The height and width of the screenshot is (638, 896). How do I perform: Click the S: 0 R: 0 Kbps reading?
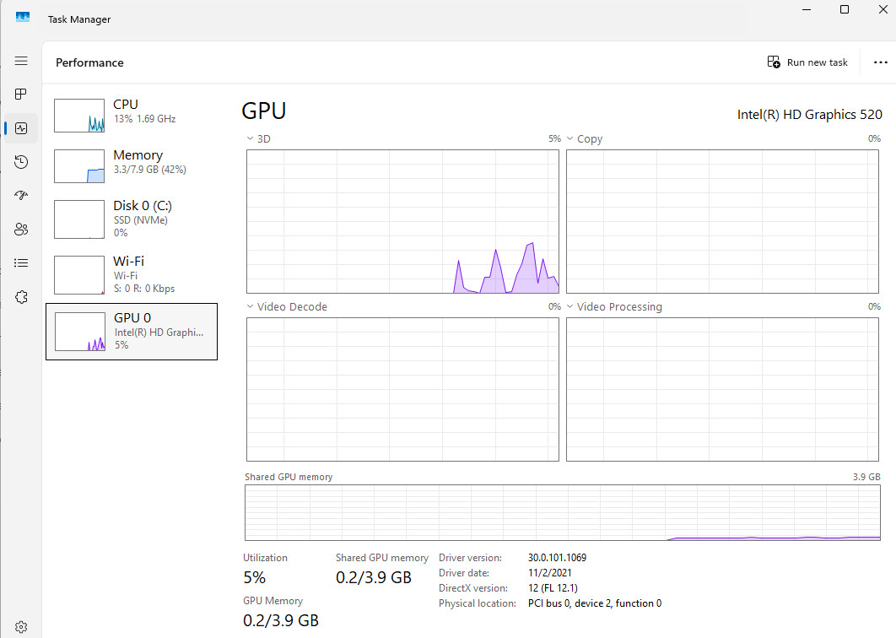(x=144, y=289)
